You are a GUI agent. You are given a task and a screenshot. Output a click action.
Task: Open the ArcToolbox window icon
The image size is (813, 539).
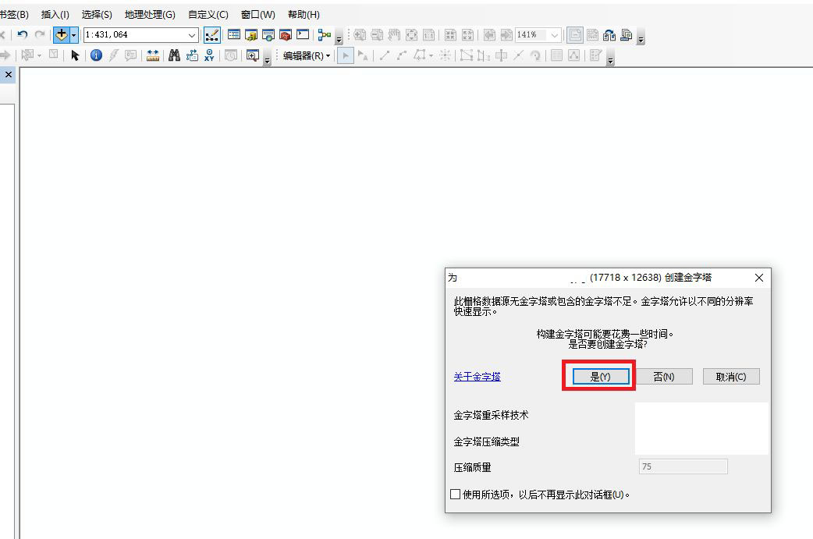285,35
